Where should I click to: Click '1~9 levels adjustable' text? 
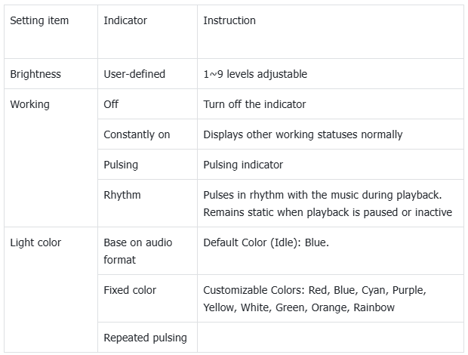(255, 74)
